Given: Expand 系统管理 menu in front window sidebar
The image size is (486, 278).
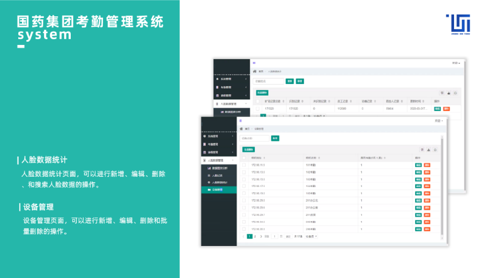Looking at the screenshot, I should (233, 136).
